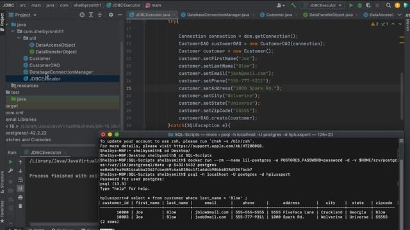Expand all in Project panel

point(91,15)
